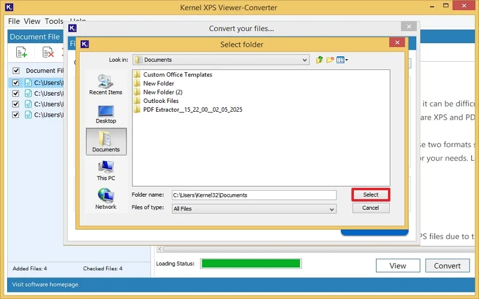
Task: Click the first file's XPS document icon
Action: coord(28,83)
